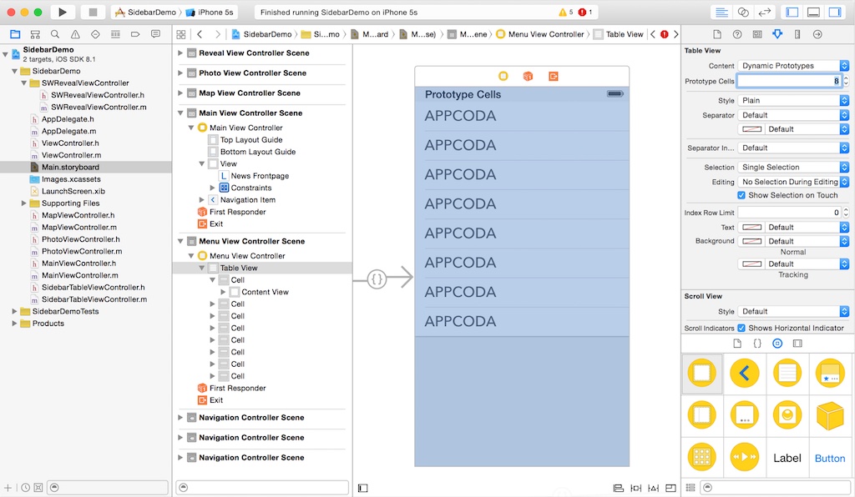
Task: Stop the running app
Action: [x=92, y=11]
